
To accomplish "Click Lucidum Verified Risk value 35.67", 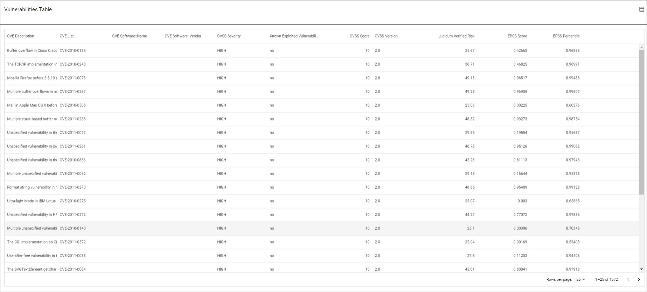I will click(470, 50).
